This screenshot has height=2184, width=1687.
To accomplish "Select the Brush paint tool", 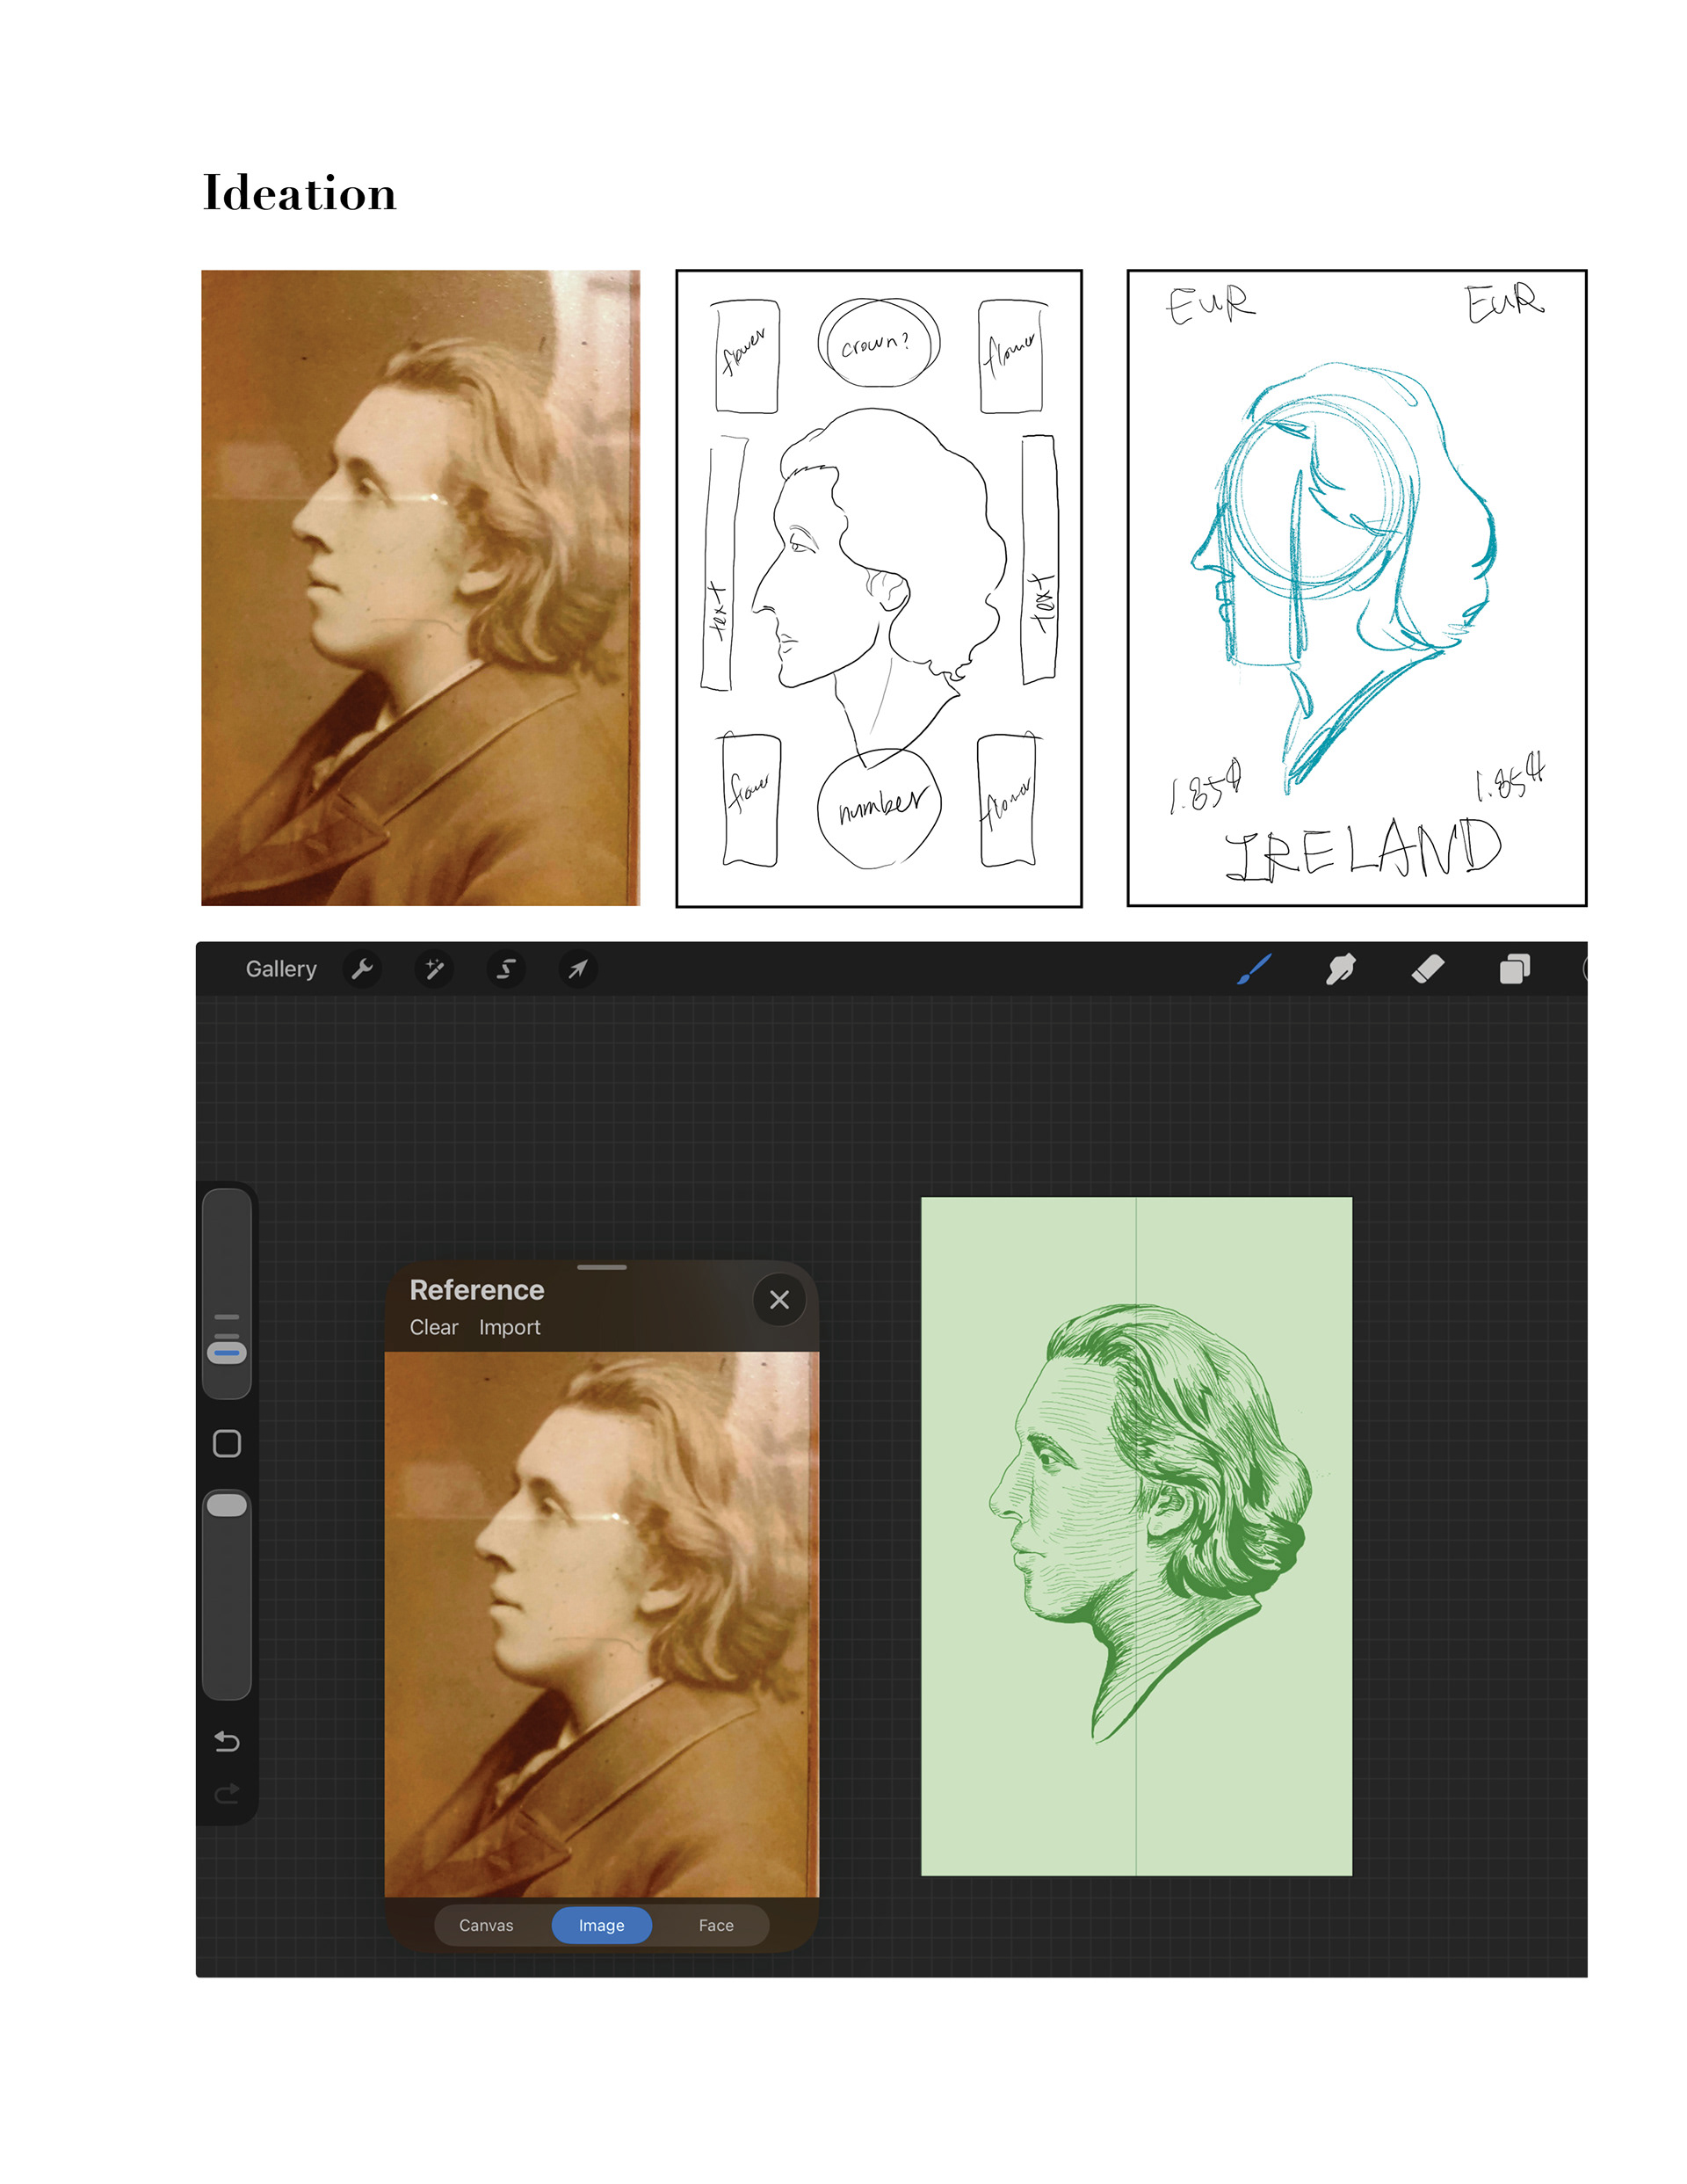I will (1254, 968).
